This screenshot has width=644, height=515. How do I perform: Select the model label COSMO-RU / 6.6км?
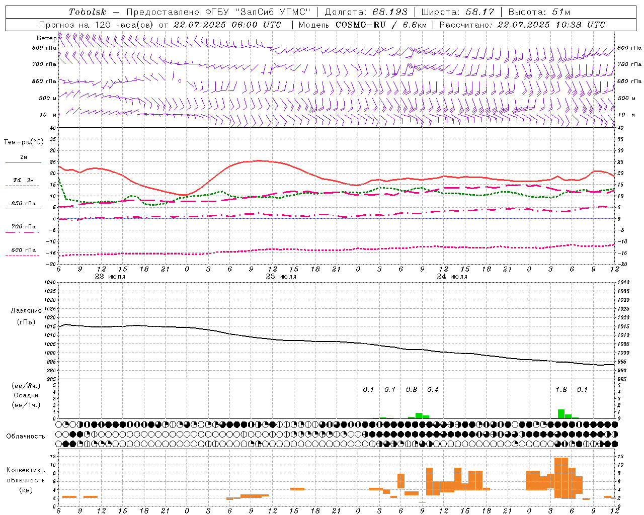[x=381, y=25]
